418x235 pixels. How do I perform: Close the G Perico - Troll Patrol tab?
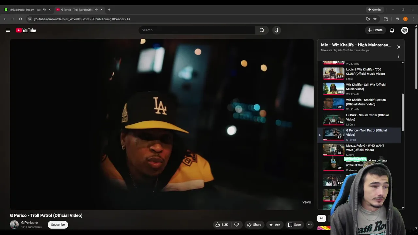101,9
